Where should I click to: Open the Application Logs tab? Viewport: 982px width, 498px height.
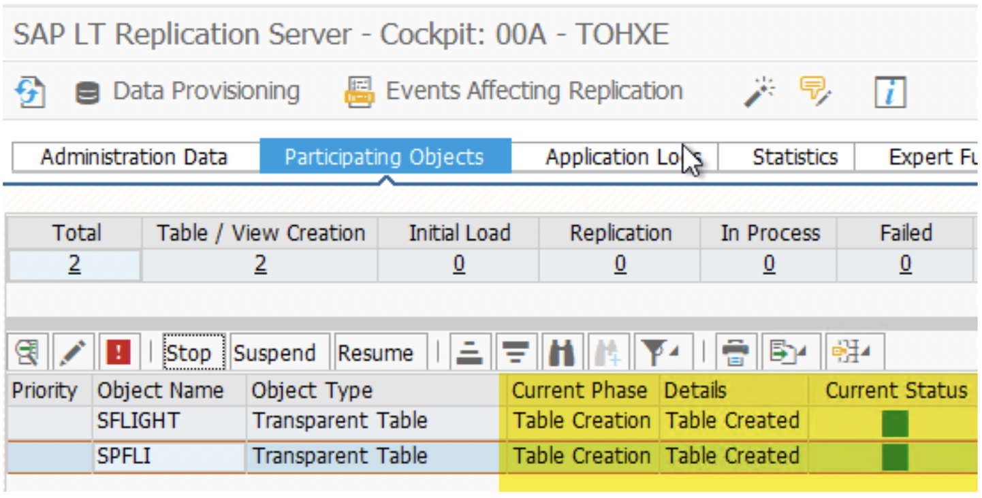614,157
